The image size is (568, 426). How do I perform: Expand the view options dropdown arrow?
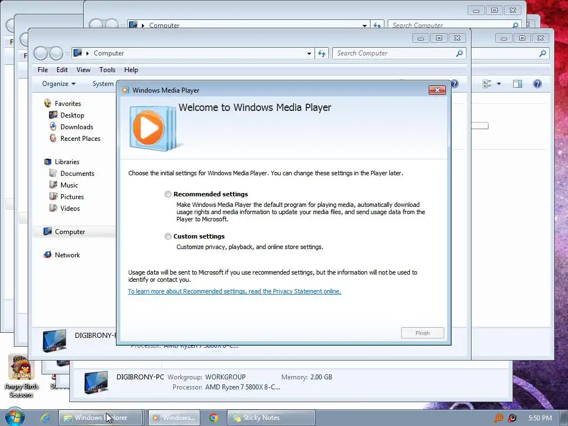click(499, 84)
